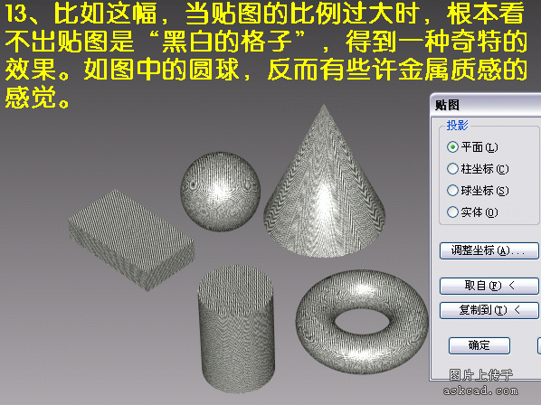Click the askcad.com watermark text
Image resolution: width=541 pixels, height=405 pixels.
480,391
